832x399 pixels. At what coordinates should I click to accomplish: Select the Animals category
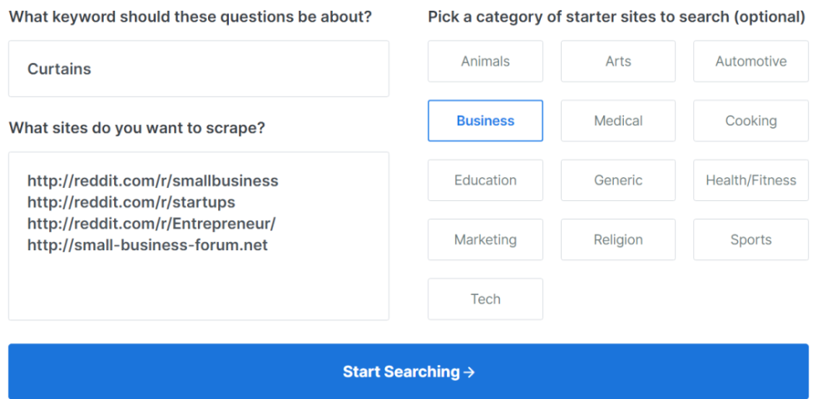coord(485,62)
